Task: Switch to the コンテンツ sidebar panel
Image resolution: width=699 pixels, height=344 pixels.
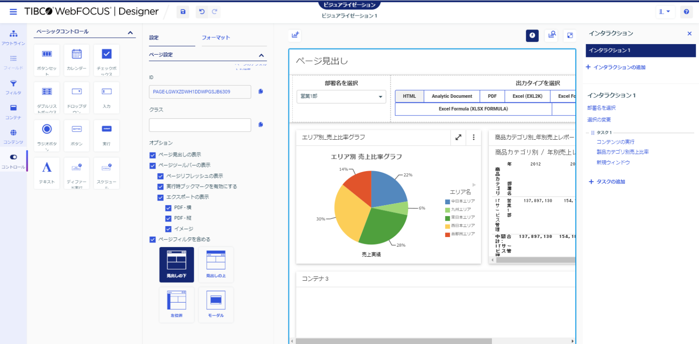Action: [12, 137]
